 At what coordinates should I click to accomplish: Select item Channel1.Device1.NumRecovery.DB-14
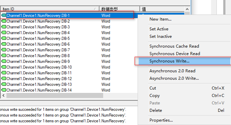point(39,90)
